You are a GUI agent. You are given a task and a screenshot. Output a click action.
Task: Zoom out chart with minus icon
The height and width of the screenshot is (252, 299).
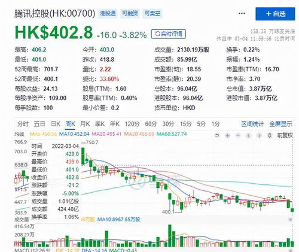[238, 136]
